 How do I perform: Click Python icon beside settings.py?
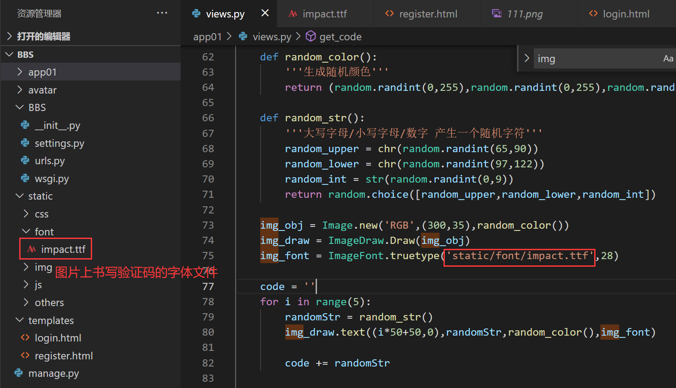25,143
